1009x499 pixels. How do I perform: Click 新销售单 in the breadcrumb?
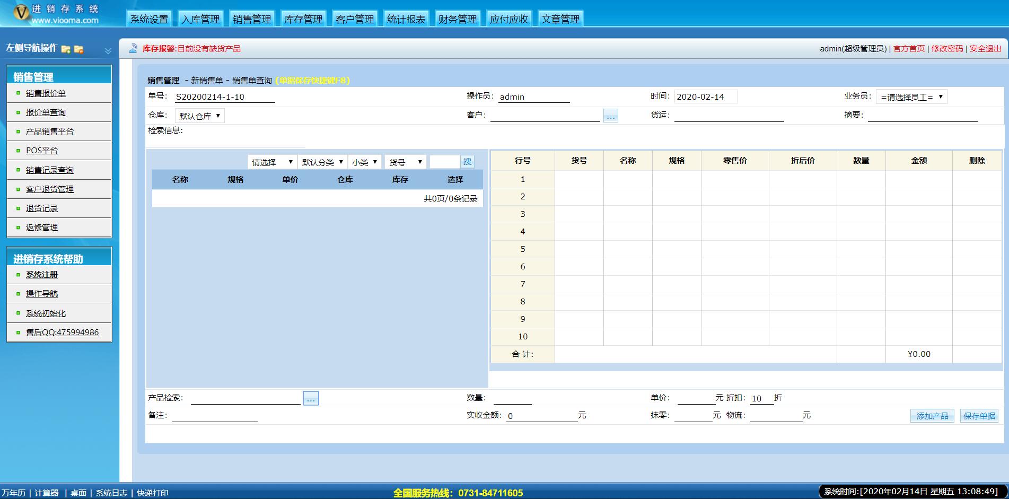pos(207,81)
